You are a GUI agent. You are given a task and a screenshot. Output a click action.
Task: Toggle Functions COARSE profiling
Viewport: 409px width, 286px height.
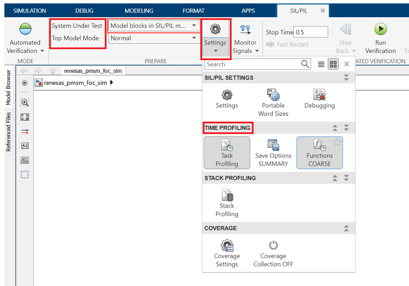319,152
